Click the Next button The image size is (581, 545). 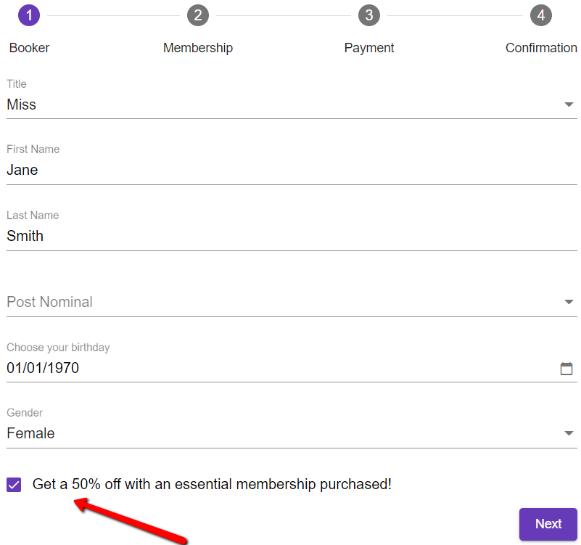pyautogui.click(x=548, y=524)
